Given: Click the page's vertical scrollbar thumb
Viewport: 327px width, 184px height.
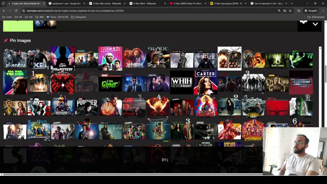Looking at the screenshot, I should click(325, 74).
